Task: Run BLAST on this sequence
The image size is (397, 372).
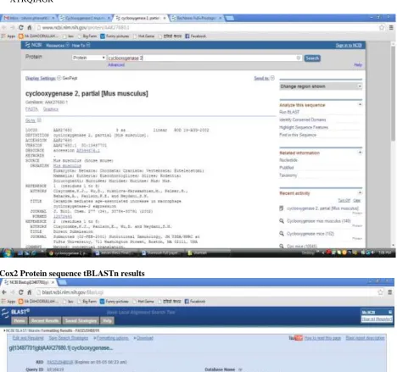Action: 289,112
